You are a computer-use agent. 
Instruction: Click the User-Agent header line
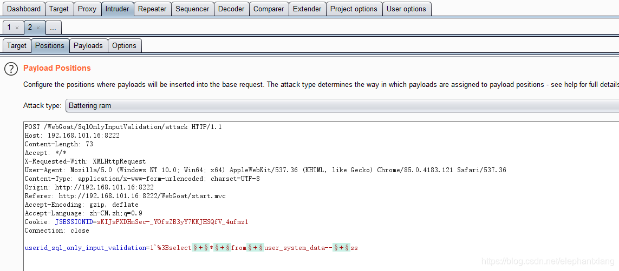[x=265, y=170]
